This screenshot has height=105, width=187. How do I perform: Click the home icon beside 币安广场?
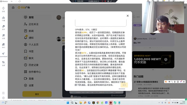pos(13,8)
